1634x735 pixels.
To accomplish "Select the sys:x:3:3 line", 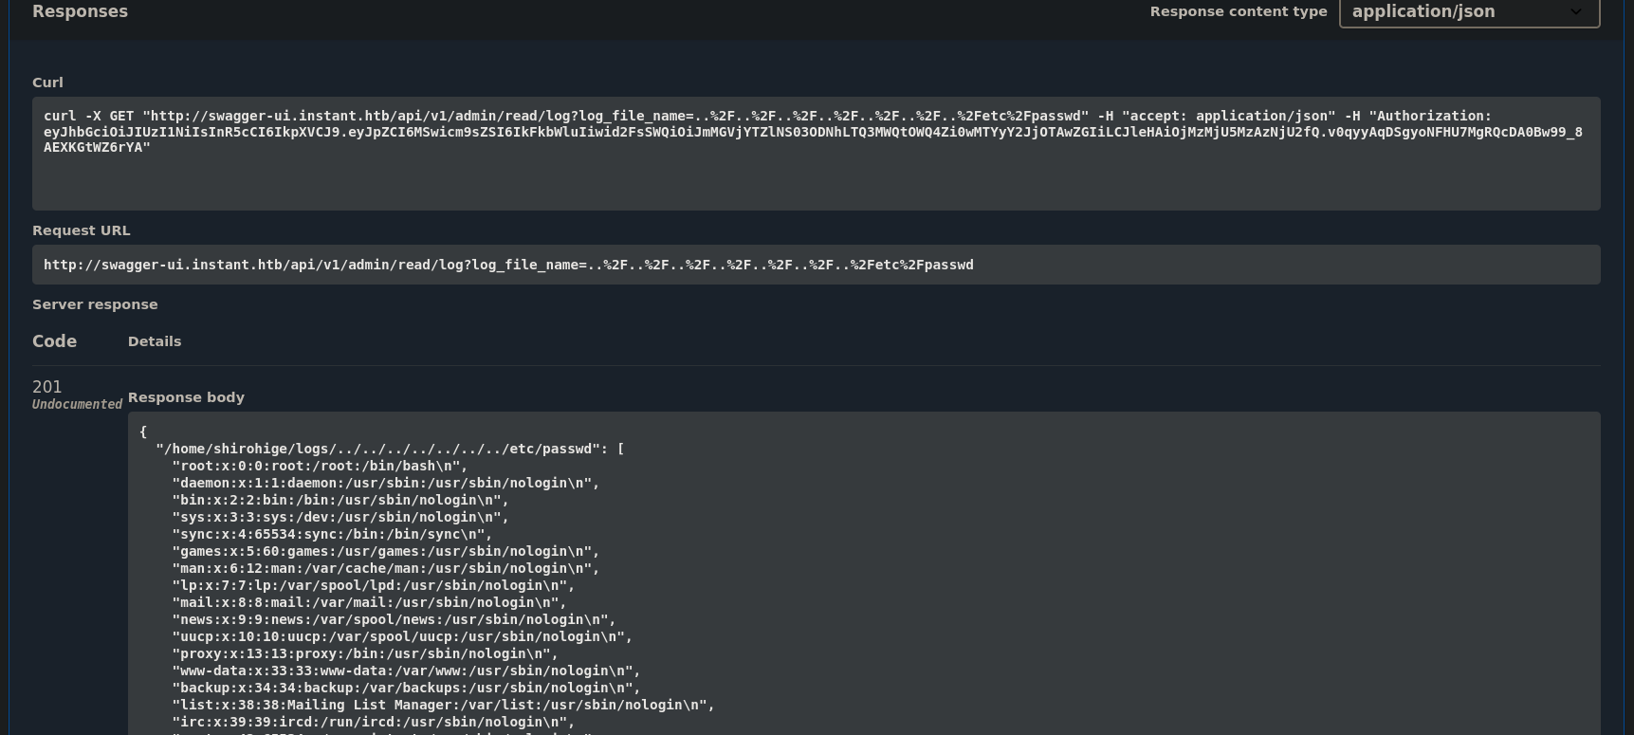I will pyautogui.click(x=340, y=517).
